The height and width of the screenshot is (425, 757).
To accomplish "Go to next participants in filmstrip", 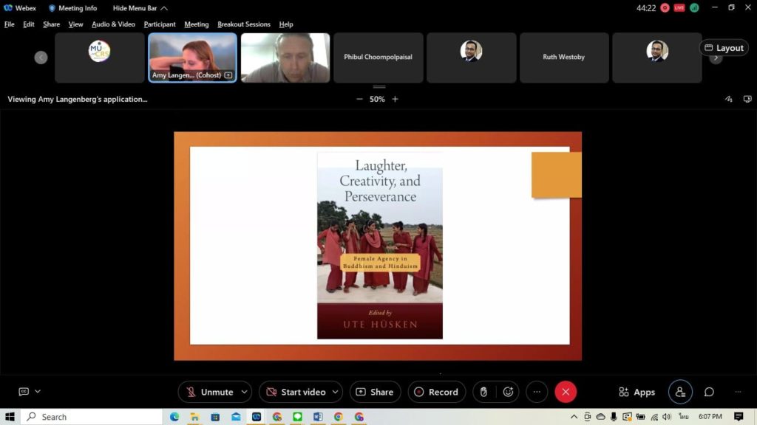I will (716, 58).
